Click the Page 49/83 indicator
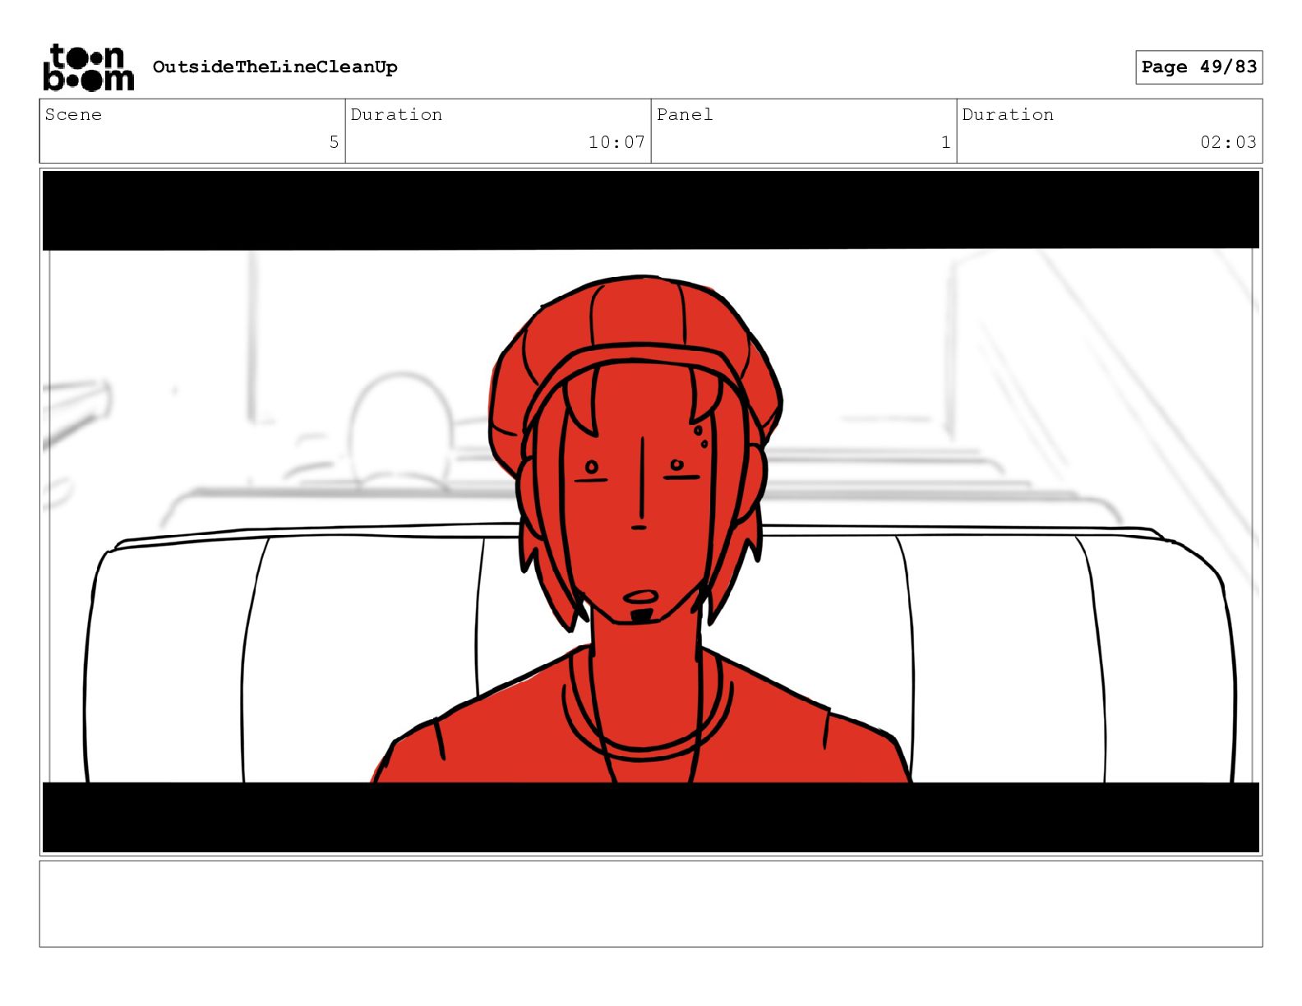Screen dimensions: 1302x1006 click(1198, 67)
